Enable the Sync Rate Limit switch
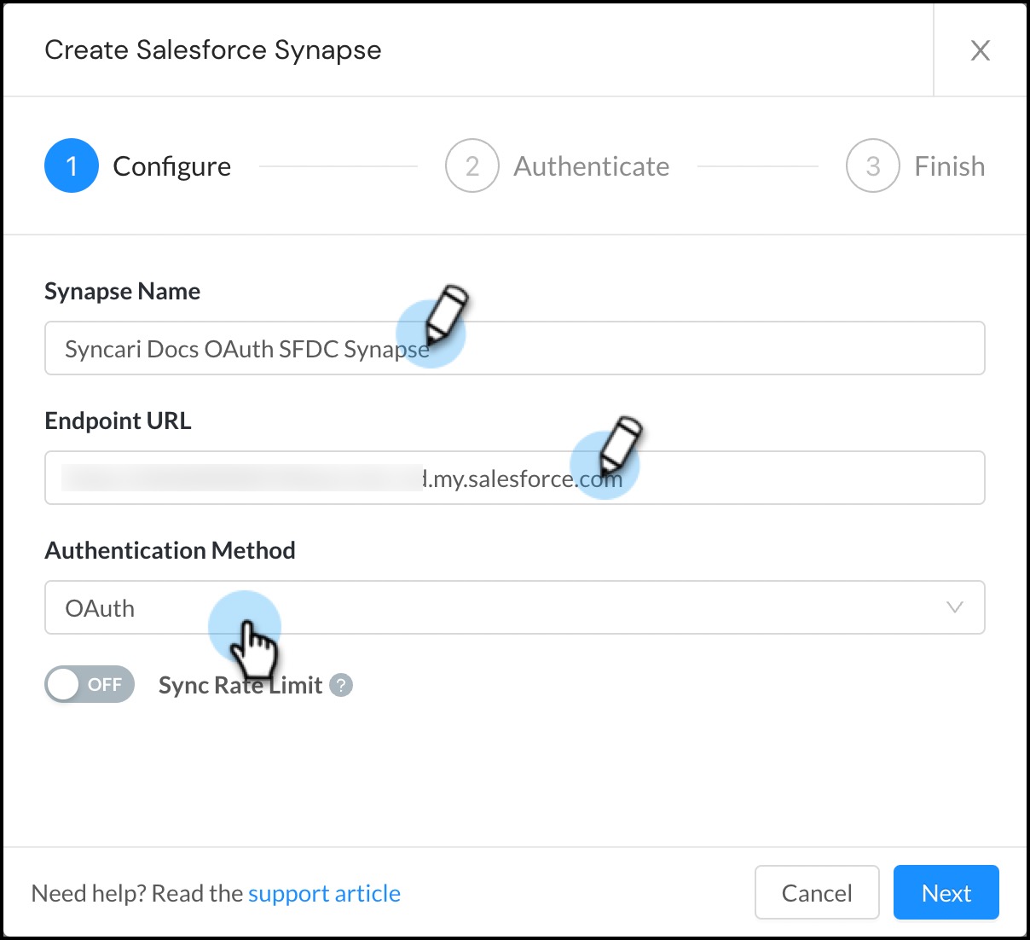 (90, 684)
